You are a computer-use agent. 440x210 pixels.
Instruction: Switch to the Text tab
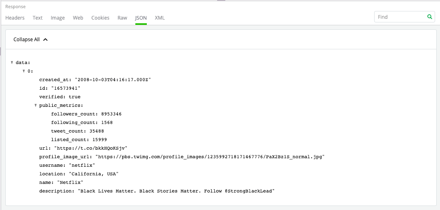[x=38, y=18]
